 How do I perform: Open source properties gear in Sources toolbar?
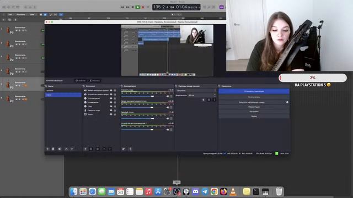coord(98,149)
